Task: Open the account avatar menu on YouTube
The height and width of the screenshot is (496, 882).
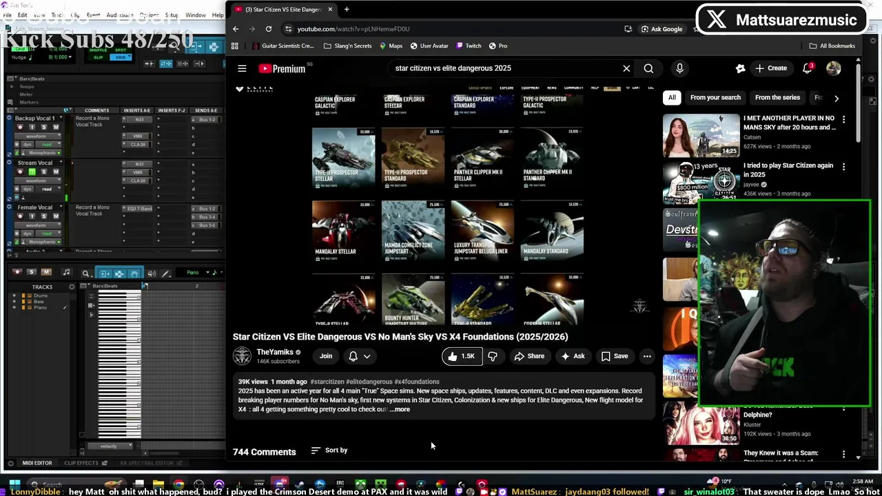Action: (834, 68)
